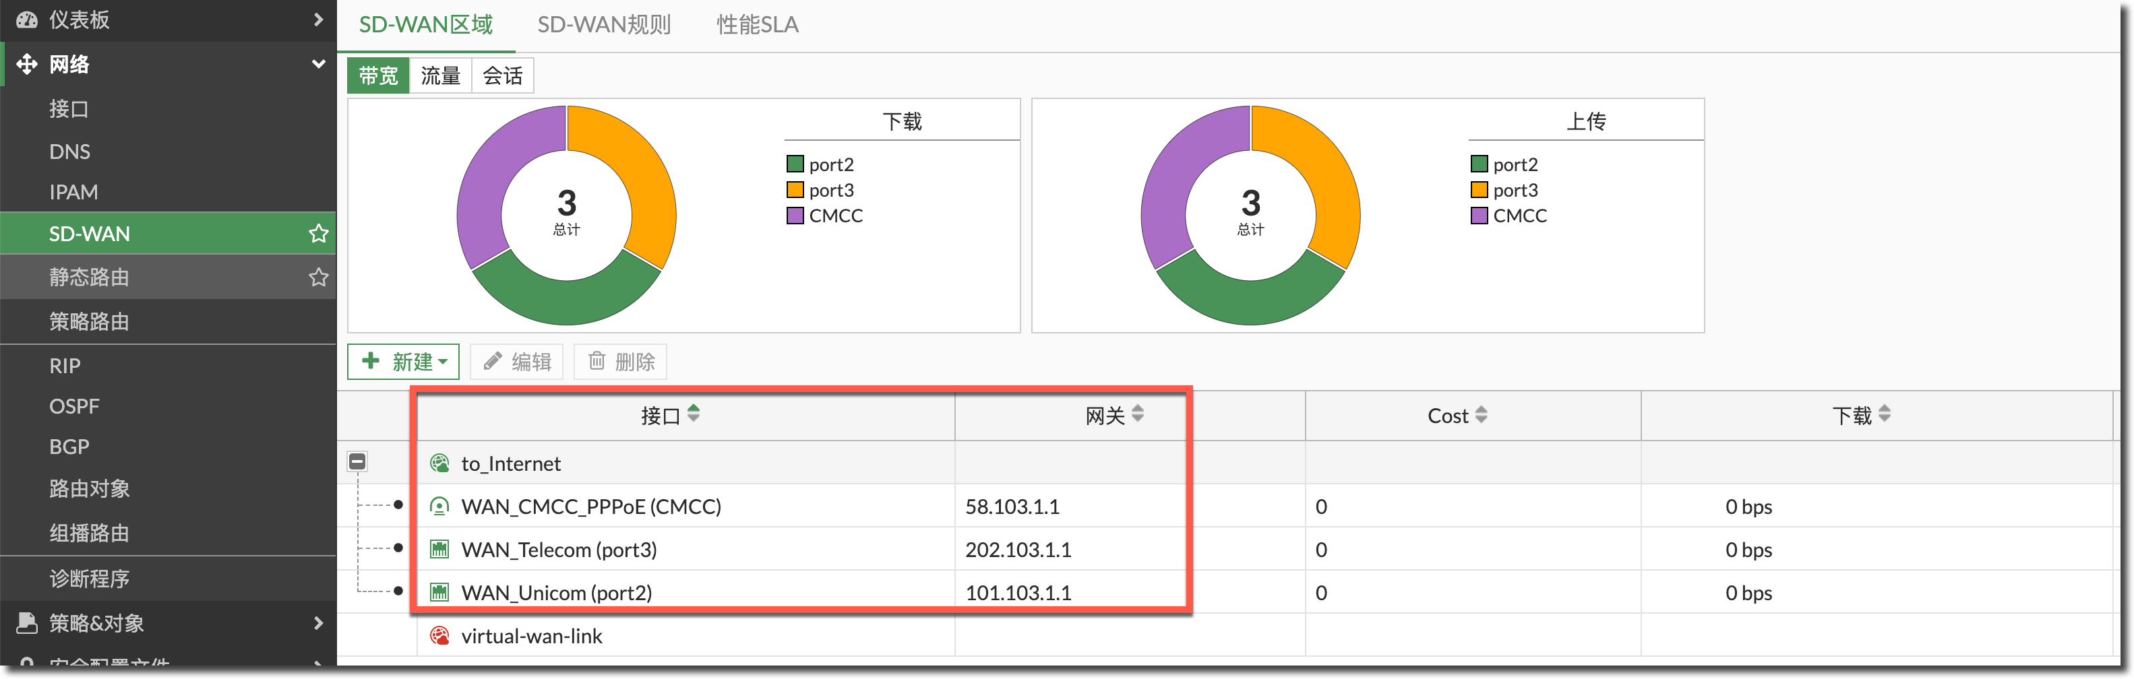Sort by 网关 column sort arrows

[x=1137, y=413]
